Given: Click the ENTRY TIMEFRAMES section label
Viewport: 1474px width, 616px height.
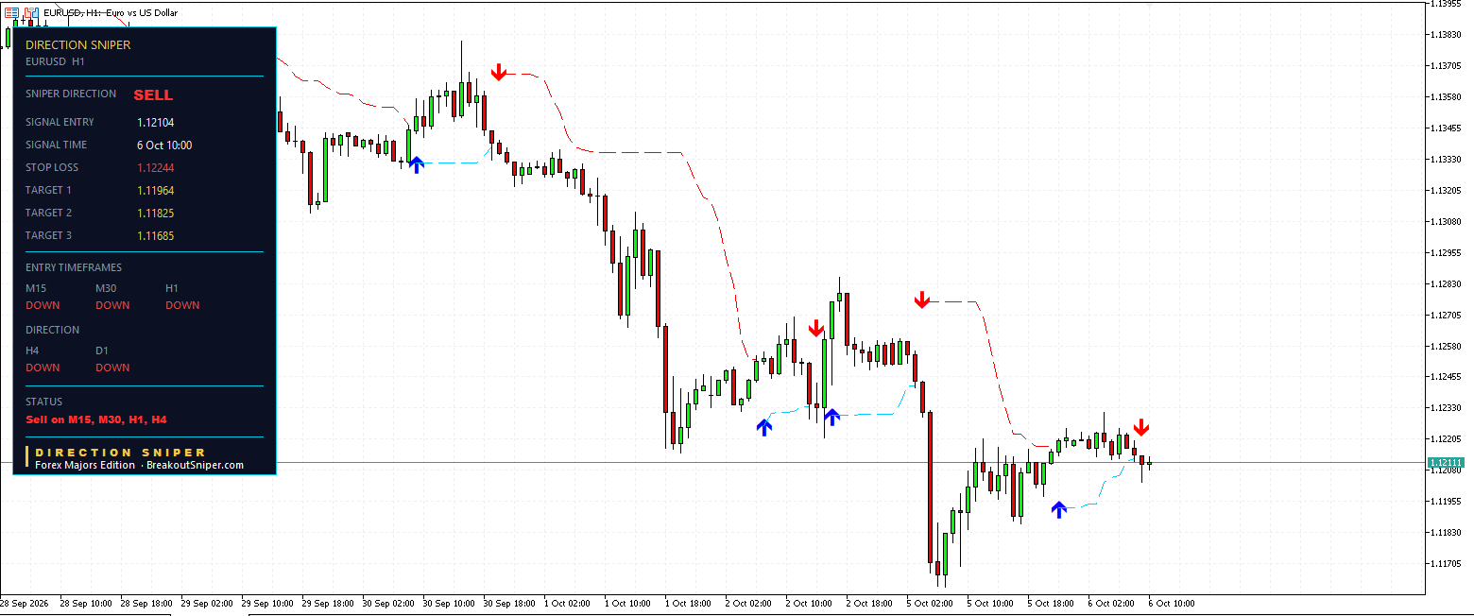Looking at the screenshot, I should pyautogui.click(x=74, y=267).
